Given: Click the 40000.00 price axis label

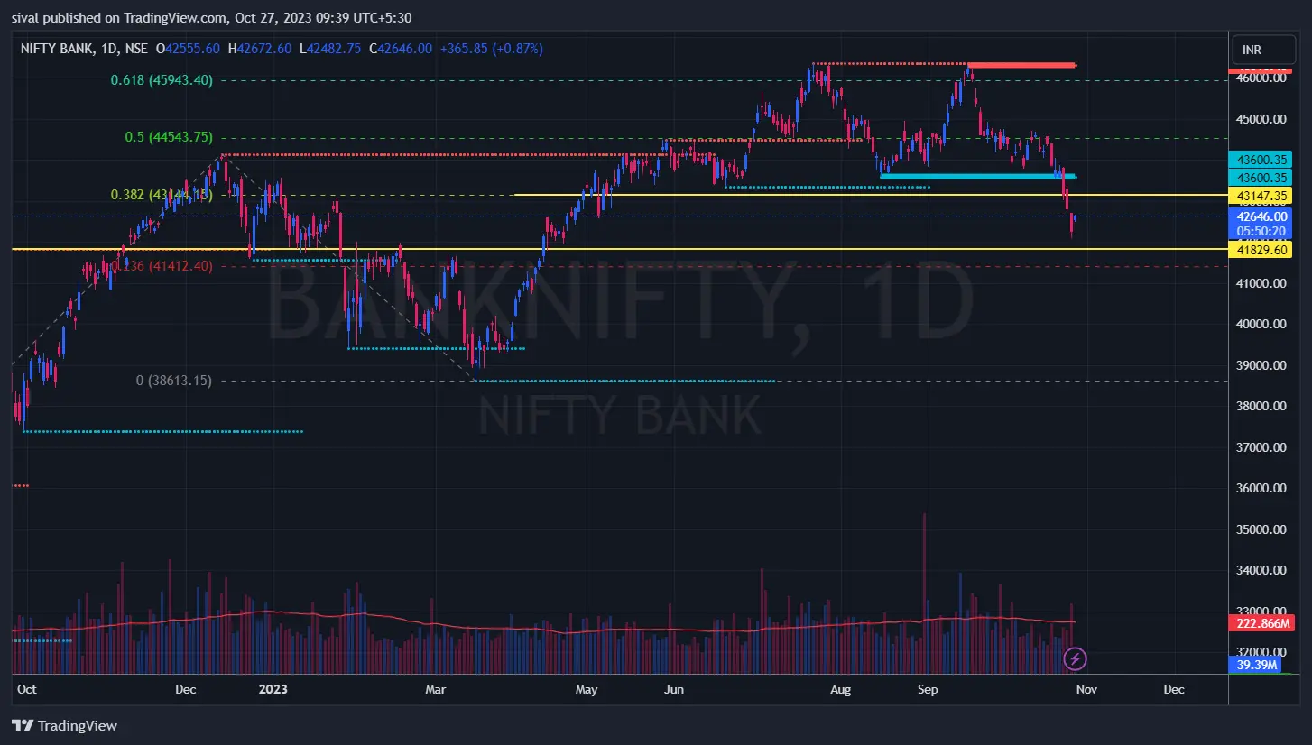Looking at the screenshot, I should 1261,325.
